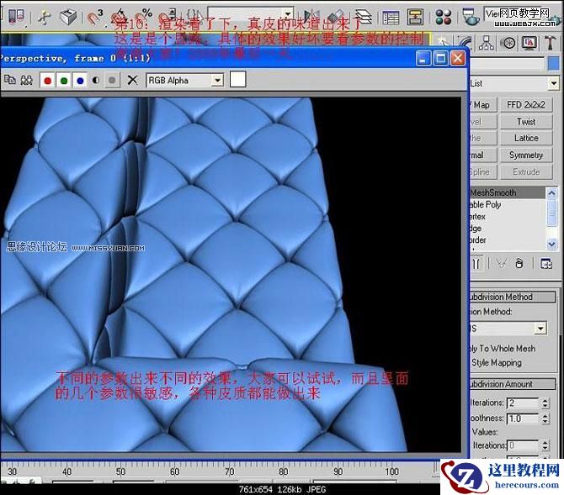The width and height of the screenshot is (564, 495).
Task: Click the Iterations field showing 2
Action: [522, 403]
